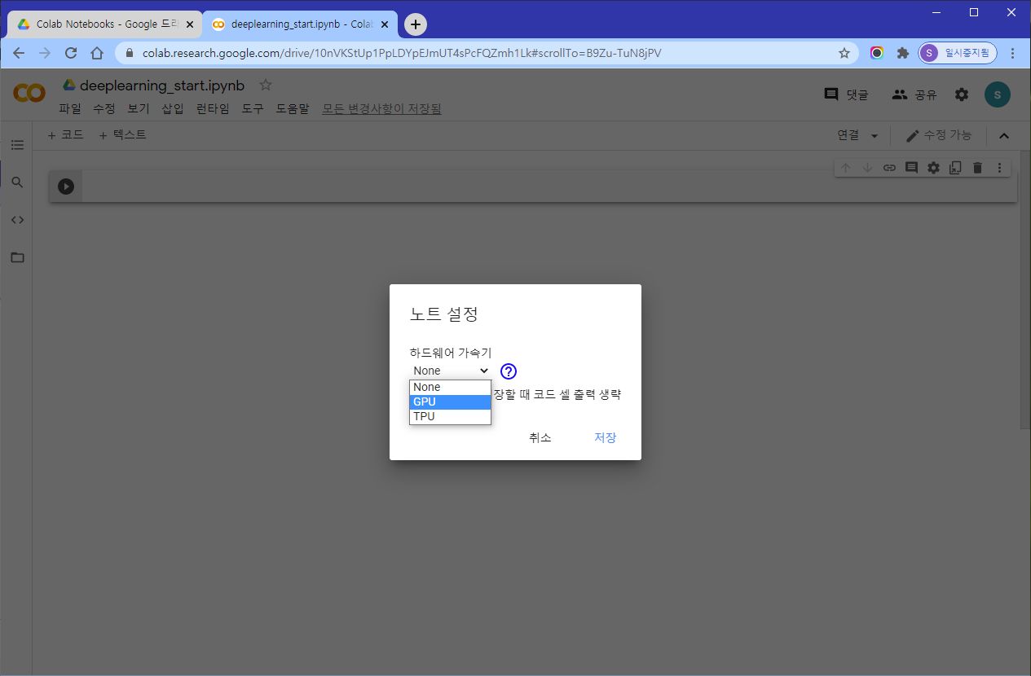Click the 취소 cancel button

[540, 437]
